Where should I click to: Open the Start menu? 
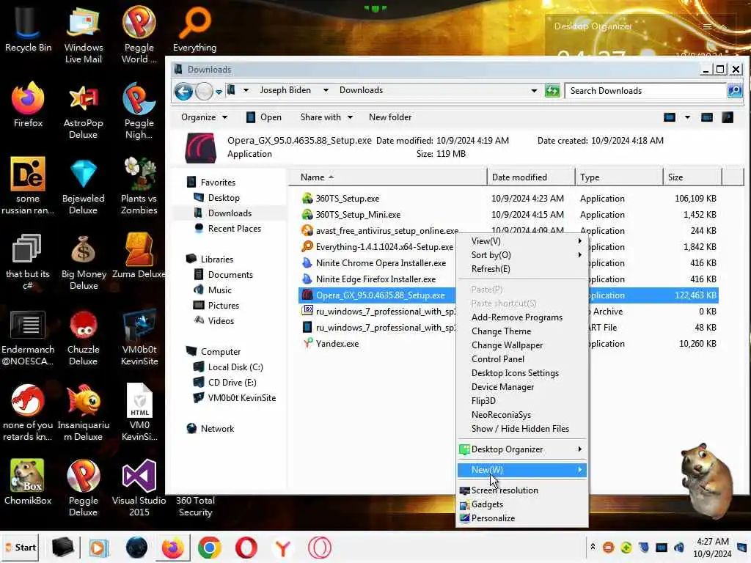(21, 547)
